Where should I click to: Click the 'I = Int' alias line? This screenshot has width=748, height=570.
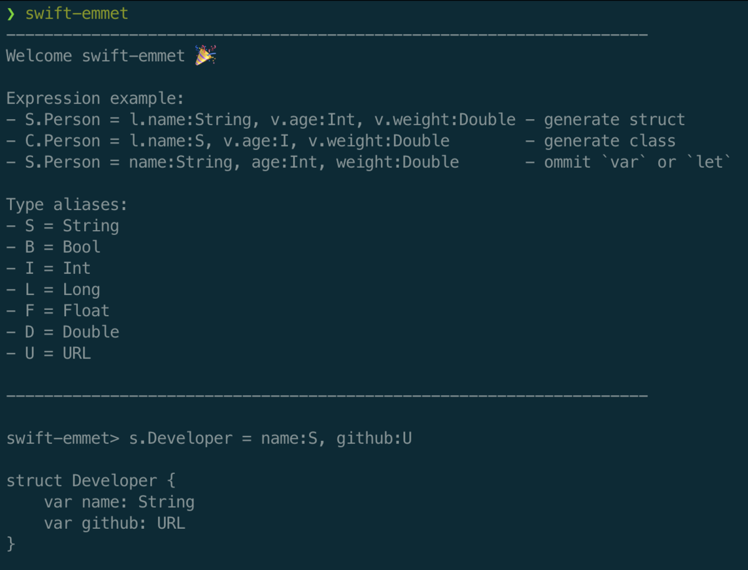point(49,268)
